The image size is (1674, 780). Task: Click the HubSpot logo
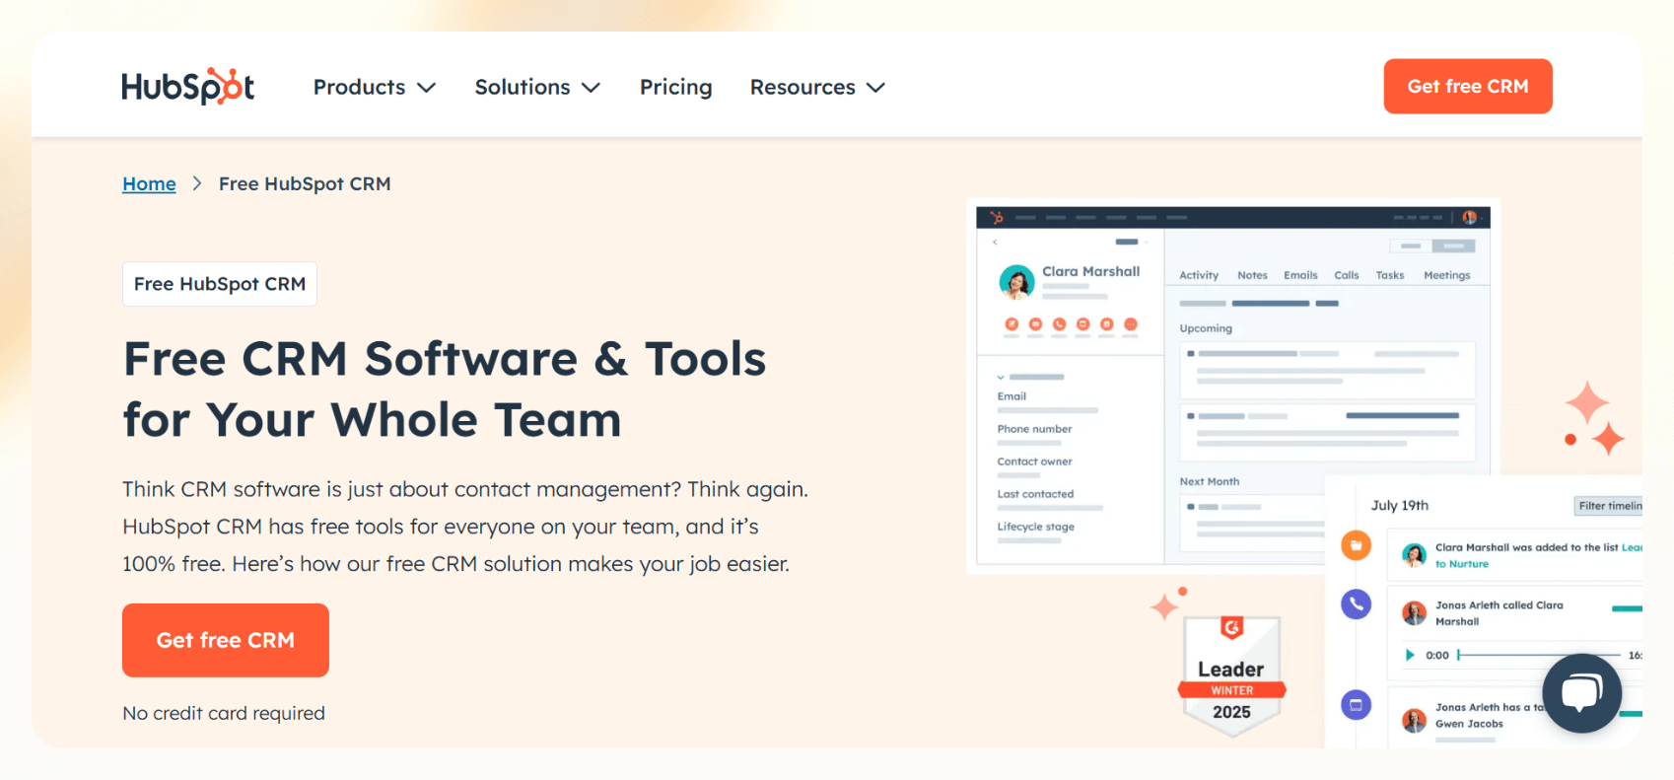pos(187,87)
